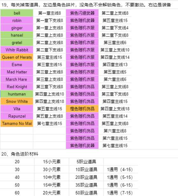Select the 'huntsman' cell

tap(17, 94)
